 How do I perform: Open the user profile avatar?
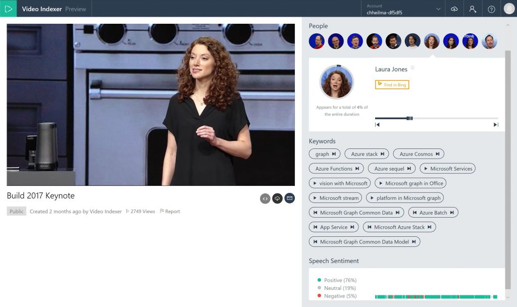coord(509,9)
